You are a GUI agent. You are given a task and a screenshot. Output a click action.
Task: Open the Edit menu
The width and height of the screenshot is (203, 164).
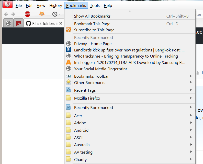coord(29,6)
